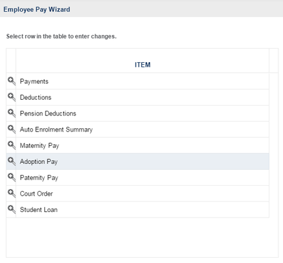
Task: Click the ITEM column header
Action: pos(143,65)
